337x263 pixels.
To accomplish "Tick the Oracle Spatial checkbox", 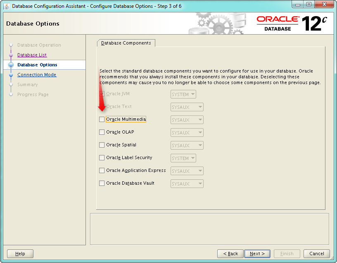I will point(102,145).
